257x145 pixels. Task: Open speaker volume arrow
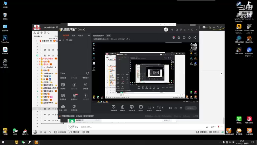[x=163, y=108]
